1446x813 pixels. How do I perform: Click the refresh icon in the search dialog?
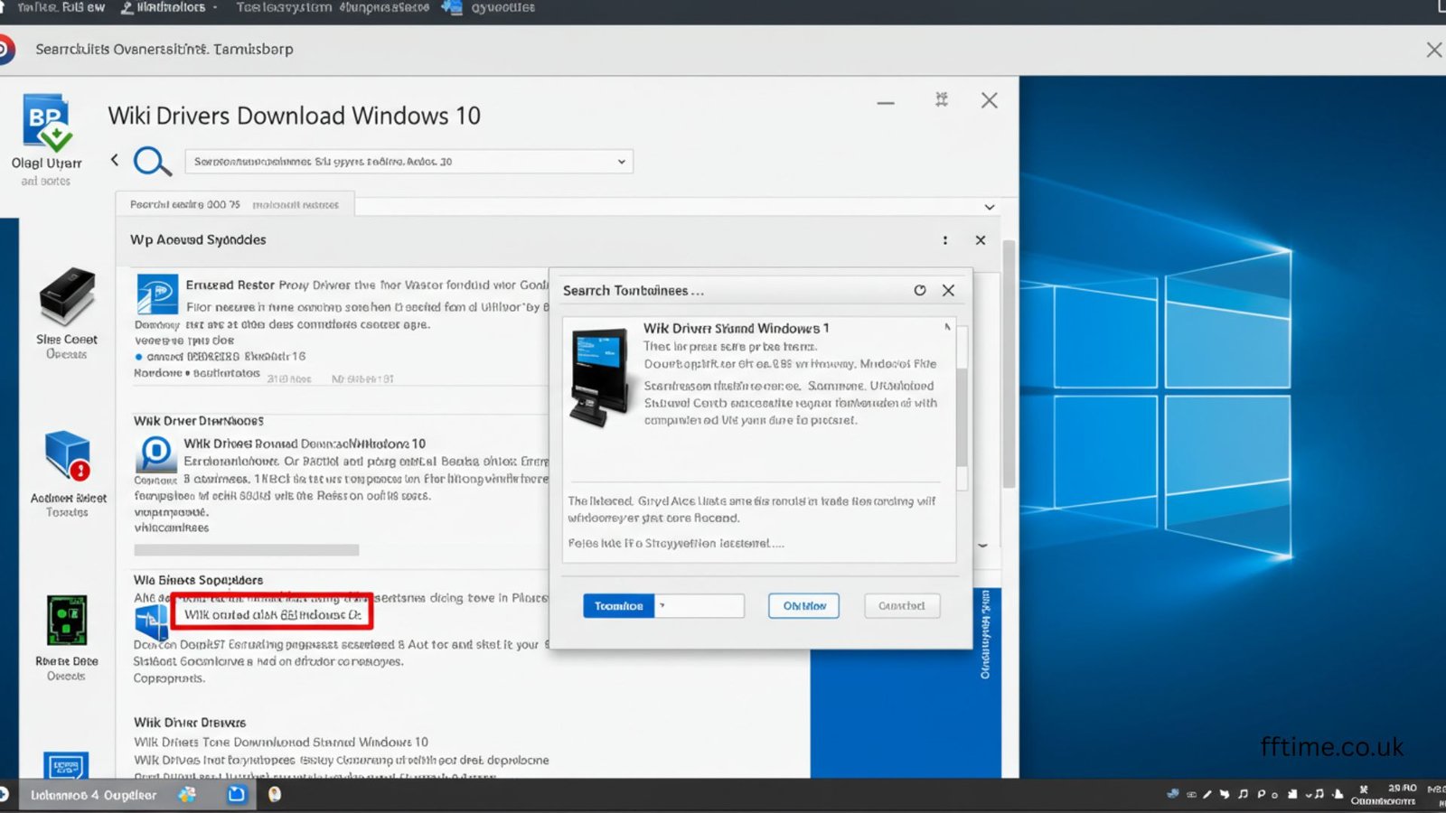pyautogui.click(x=920, y=290)
